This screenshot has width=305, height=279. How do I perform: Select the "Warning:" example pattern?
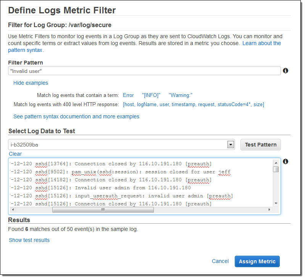pyautogui.click(x=181, y=95)
